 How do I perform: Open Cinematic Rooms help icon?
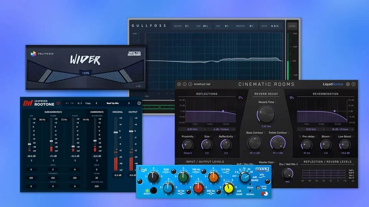point(354,84)
